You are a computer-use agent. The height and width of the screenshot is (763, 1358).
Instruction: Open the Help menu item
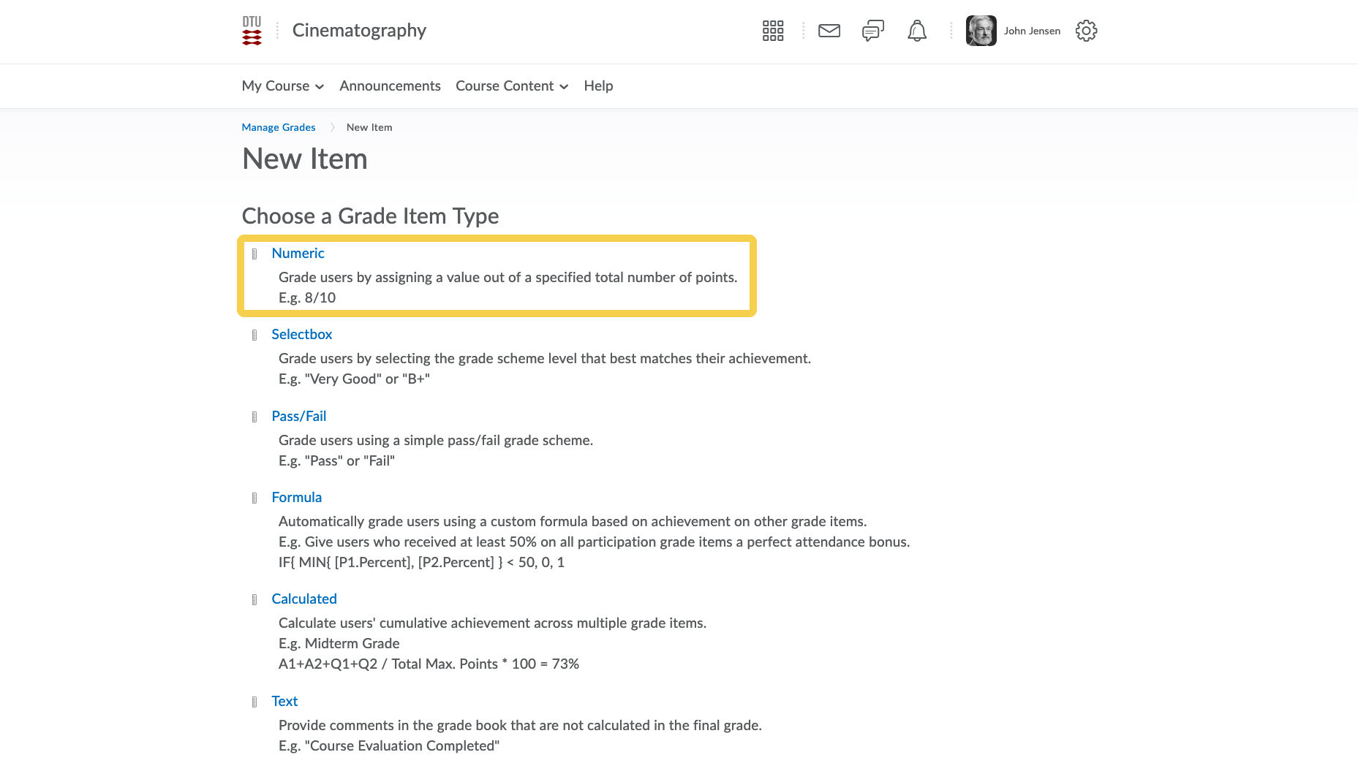tap(597, 86)
